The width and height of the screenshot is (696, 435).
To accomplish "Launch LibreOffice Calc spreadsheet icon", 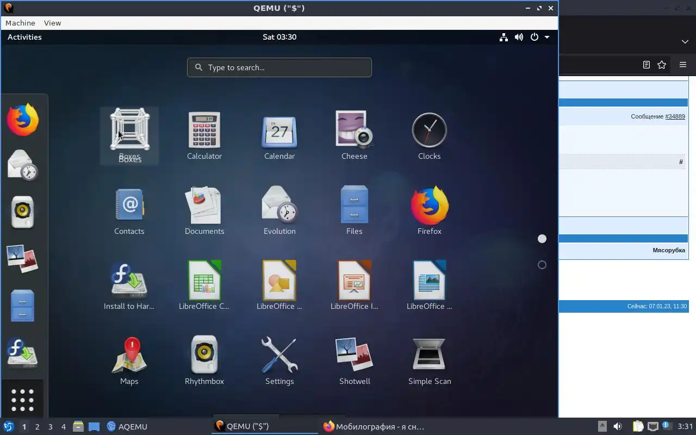I will tap(204, 285).
